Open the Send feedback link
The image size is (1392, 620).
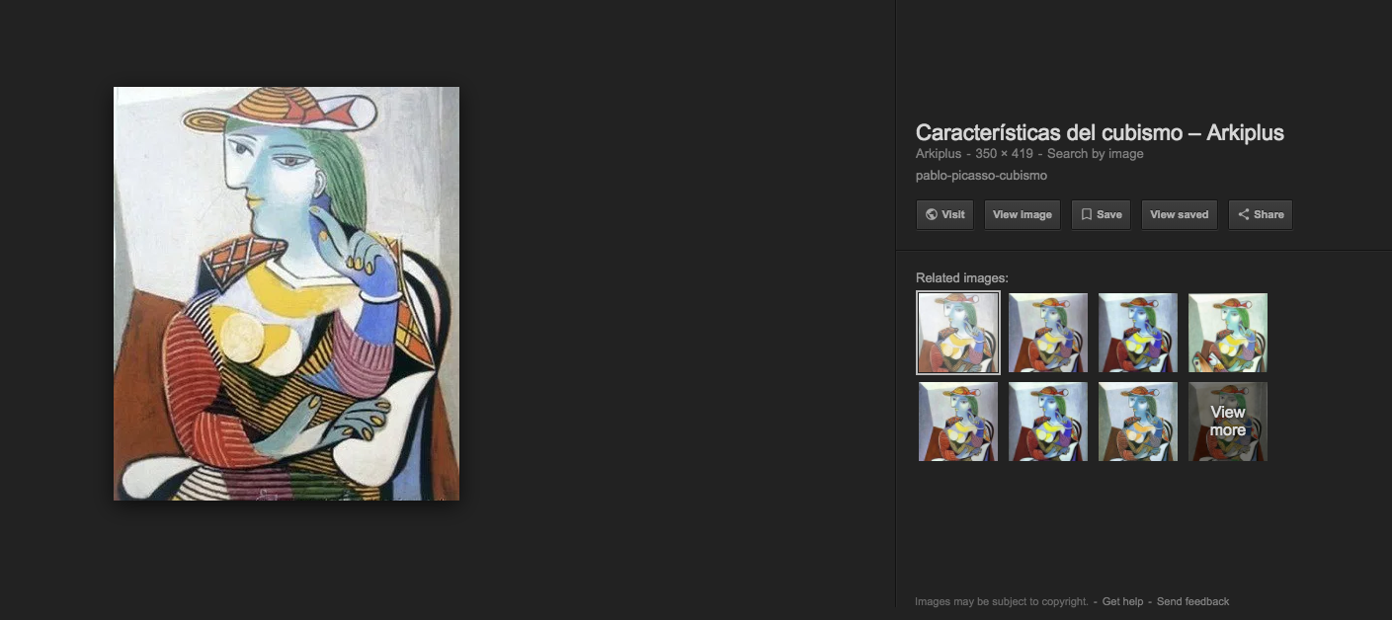click(1193, 601)
